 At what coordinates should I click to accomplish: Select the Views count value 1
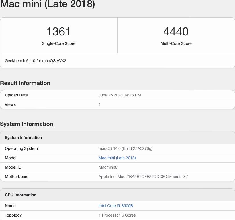click(99, 104)
